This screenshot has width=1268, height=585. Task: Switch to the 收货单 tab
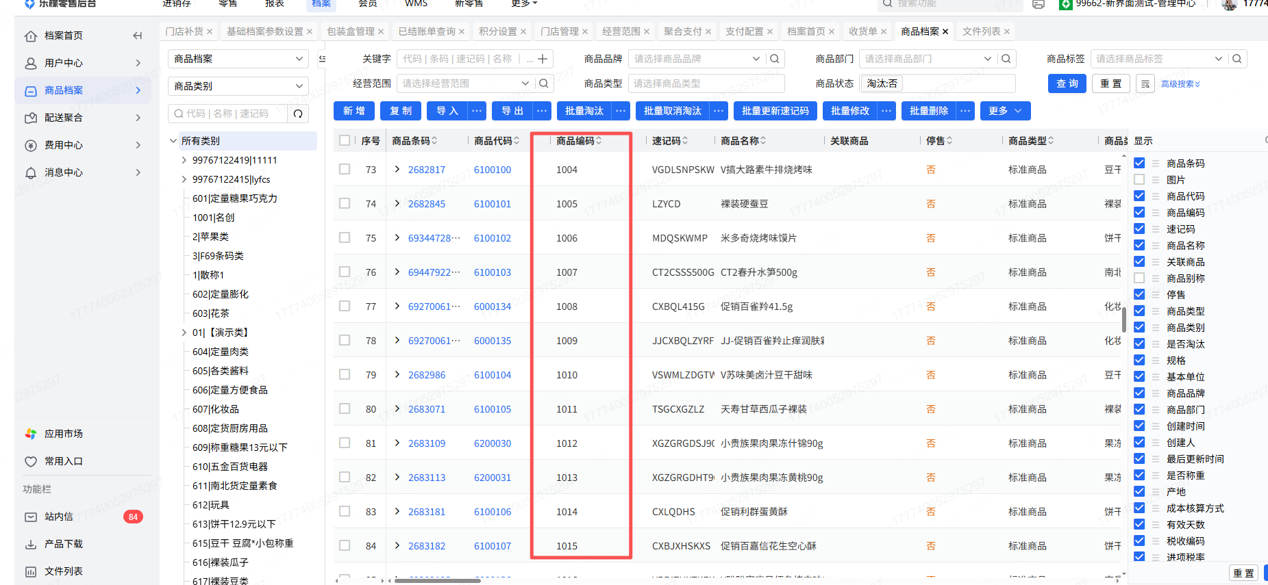[x=862, y=31]
